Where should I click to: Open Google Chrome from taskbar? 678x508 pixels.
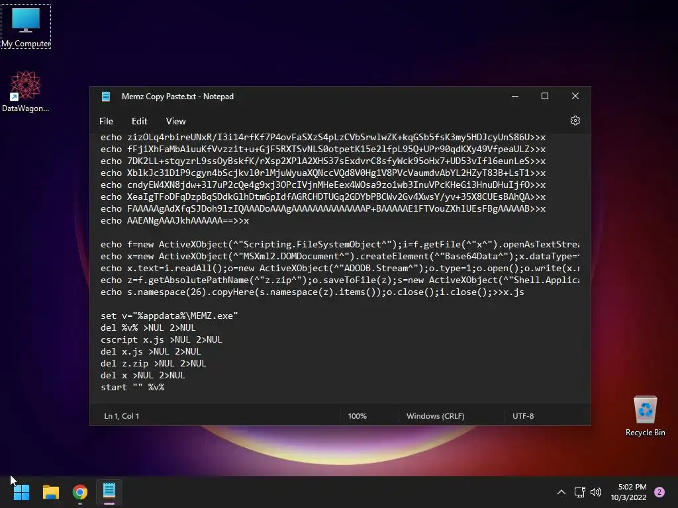[80, 492]
